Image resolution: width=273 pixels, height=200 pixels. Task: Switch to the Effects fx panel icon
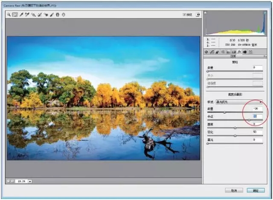[x=240, y=52]
